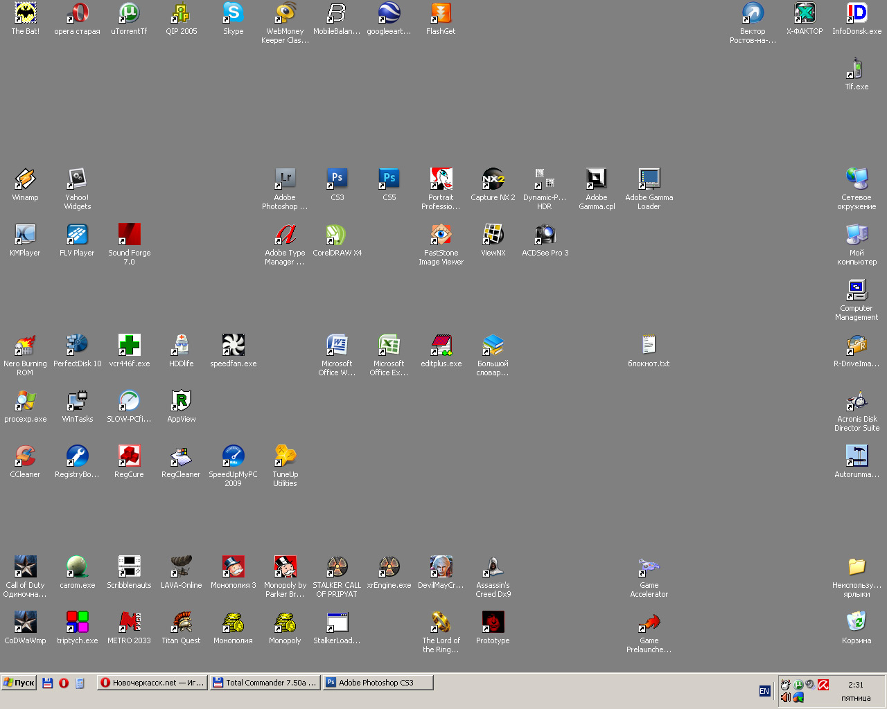
Task: Open Сетевое окружение icon
Action: pos(857,179)
